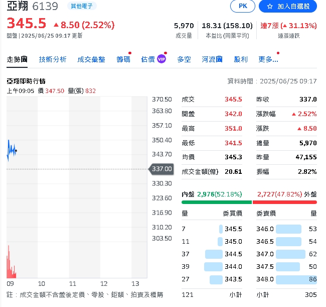Click 成交金額(億) 20.61 value
The image size is (326, 307).
coord(233,172)
